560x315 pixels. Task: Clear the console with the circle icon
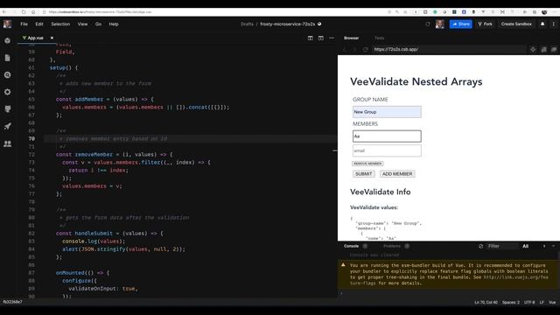(480, 246)
